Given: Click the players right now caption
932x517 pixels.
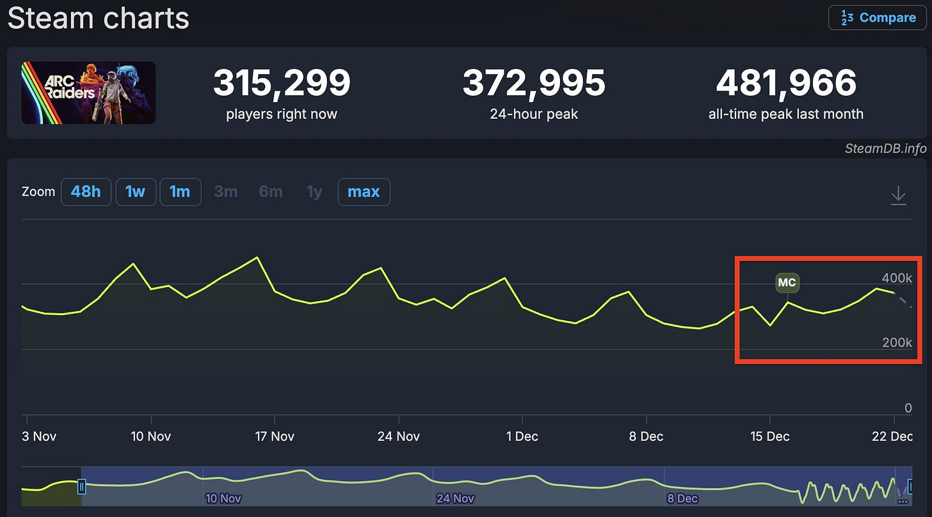Looking at the screenshot, I should pos(282,114).
